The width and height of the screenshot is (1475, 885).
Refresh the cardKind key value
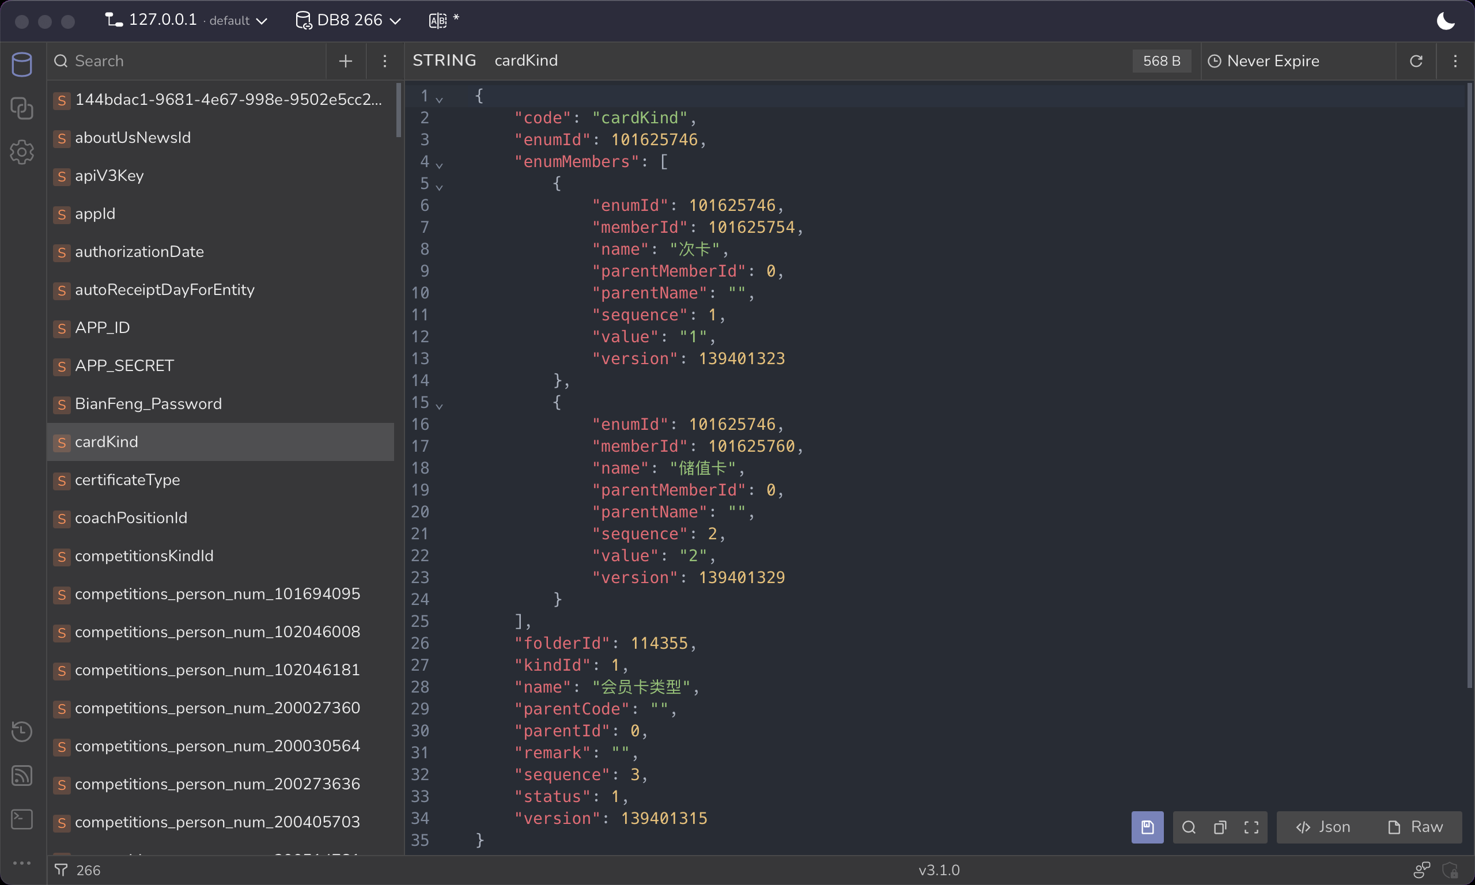1416,61
